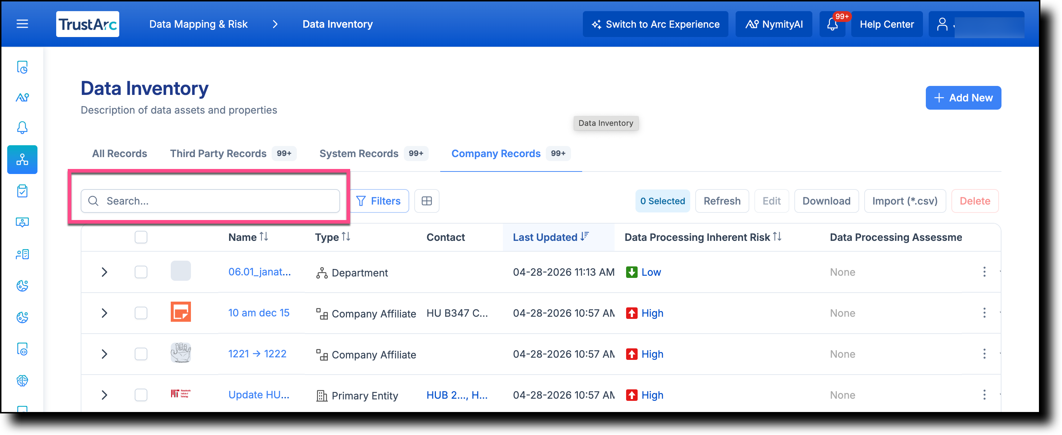
Task: Click the TrustArc logo
Action: pos(88,24)
